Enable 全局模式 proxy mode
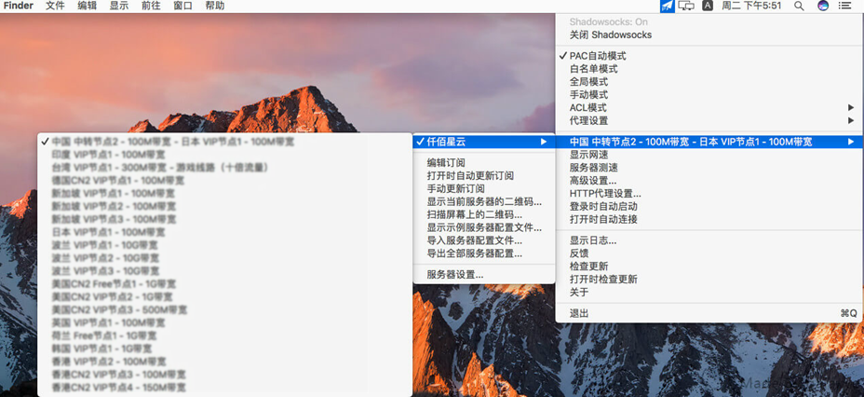Screen dimensions: 864x397 click(588, 82)
